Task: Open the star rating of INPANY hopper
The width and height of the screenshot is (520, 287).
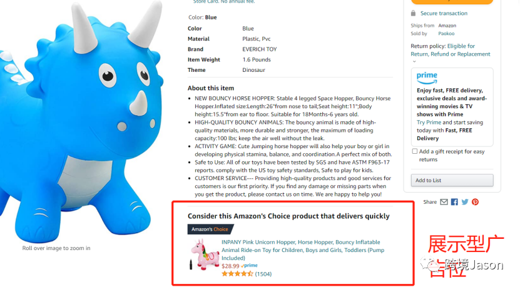Action: 237,274
